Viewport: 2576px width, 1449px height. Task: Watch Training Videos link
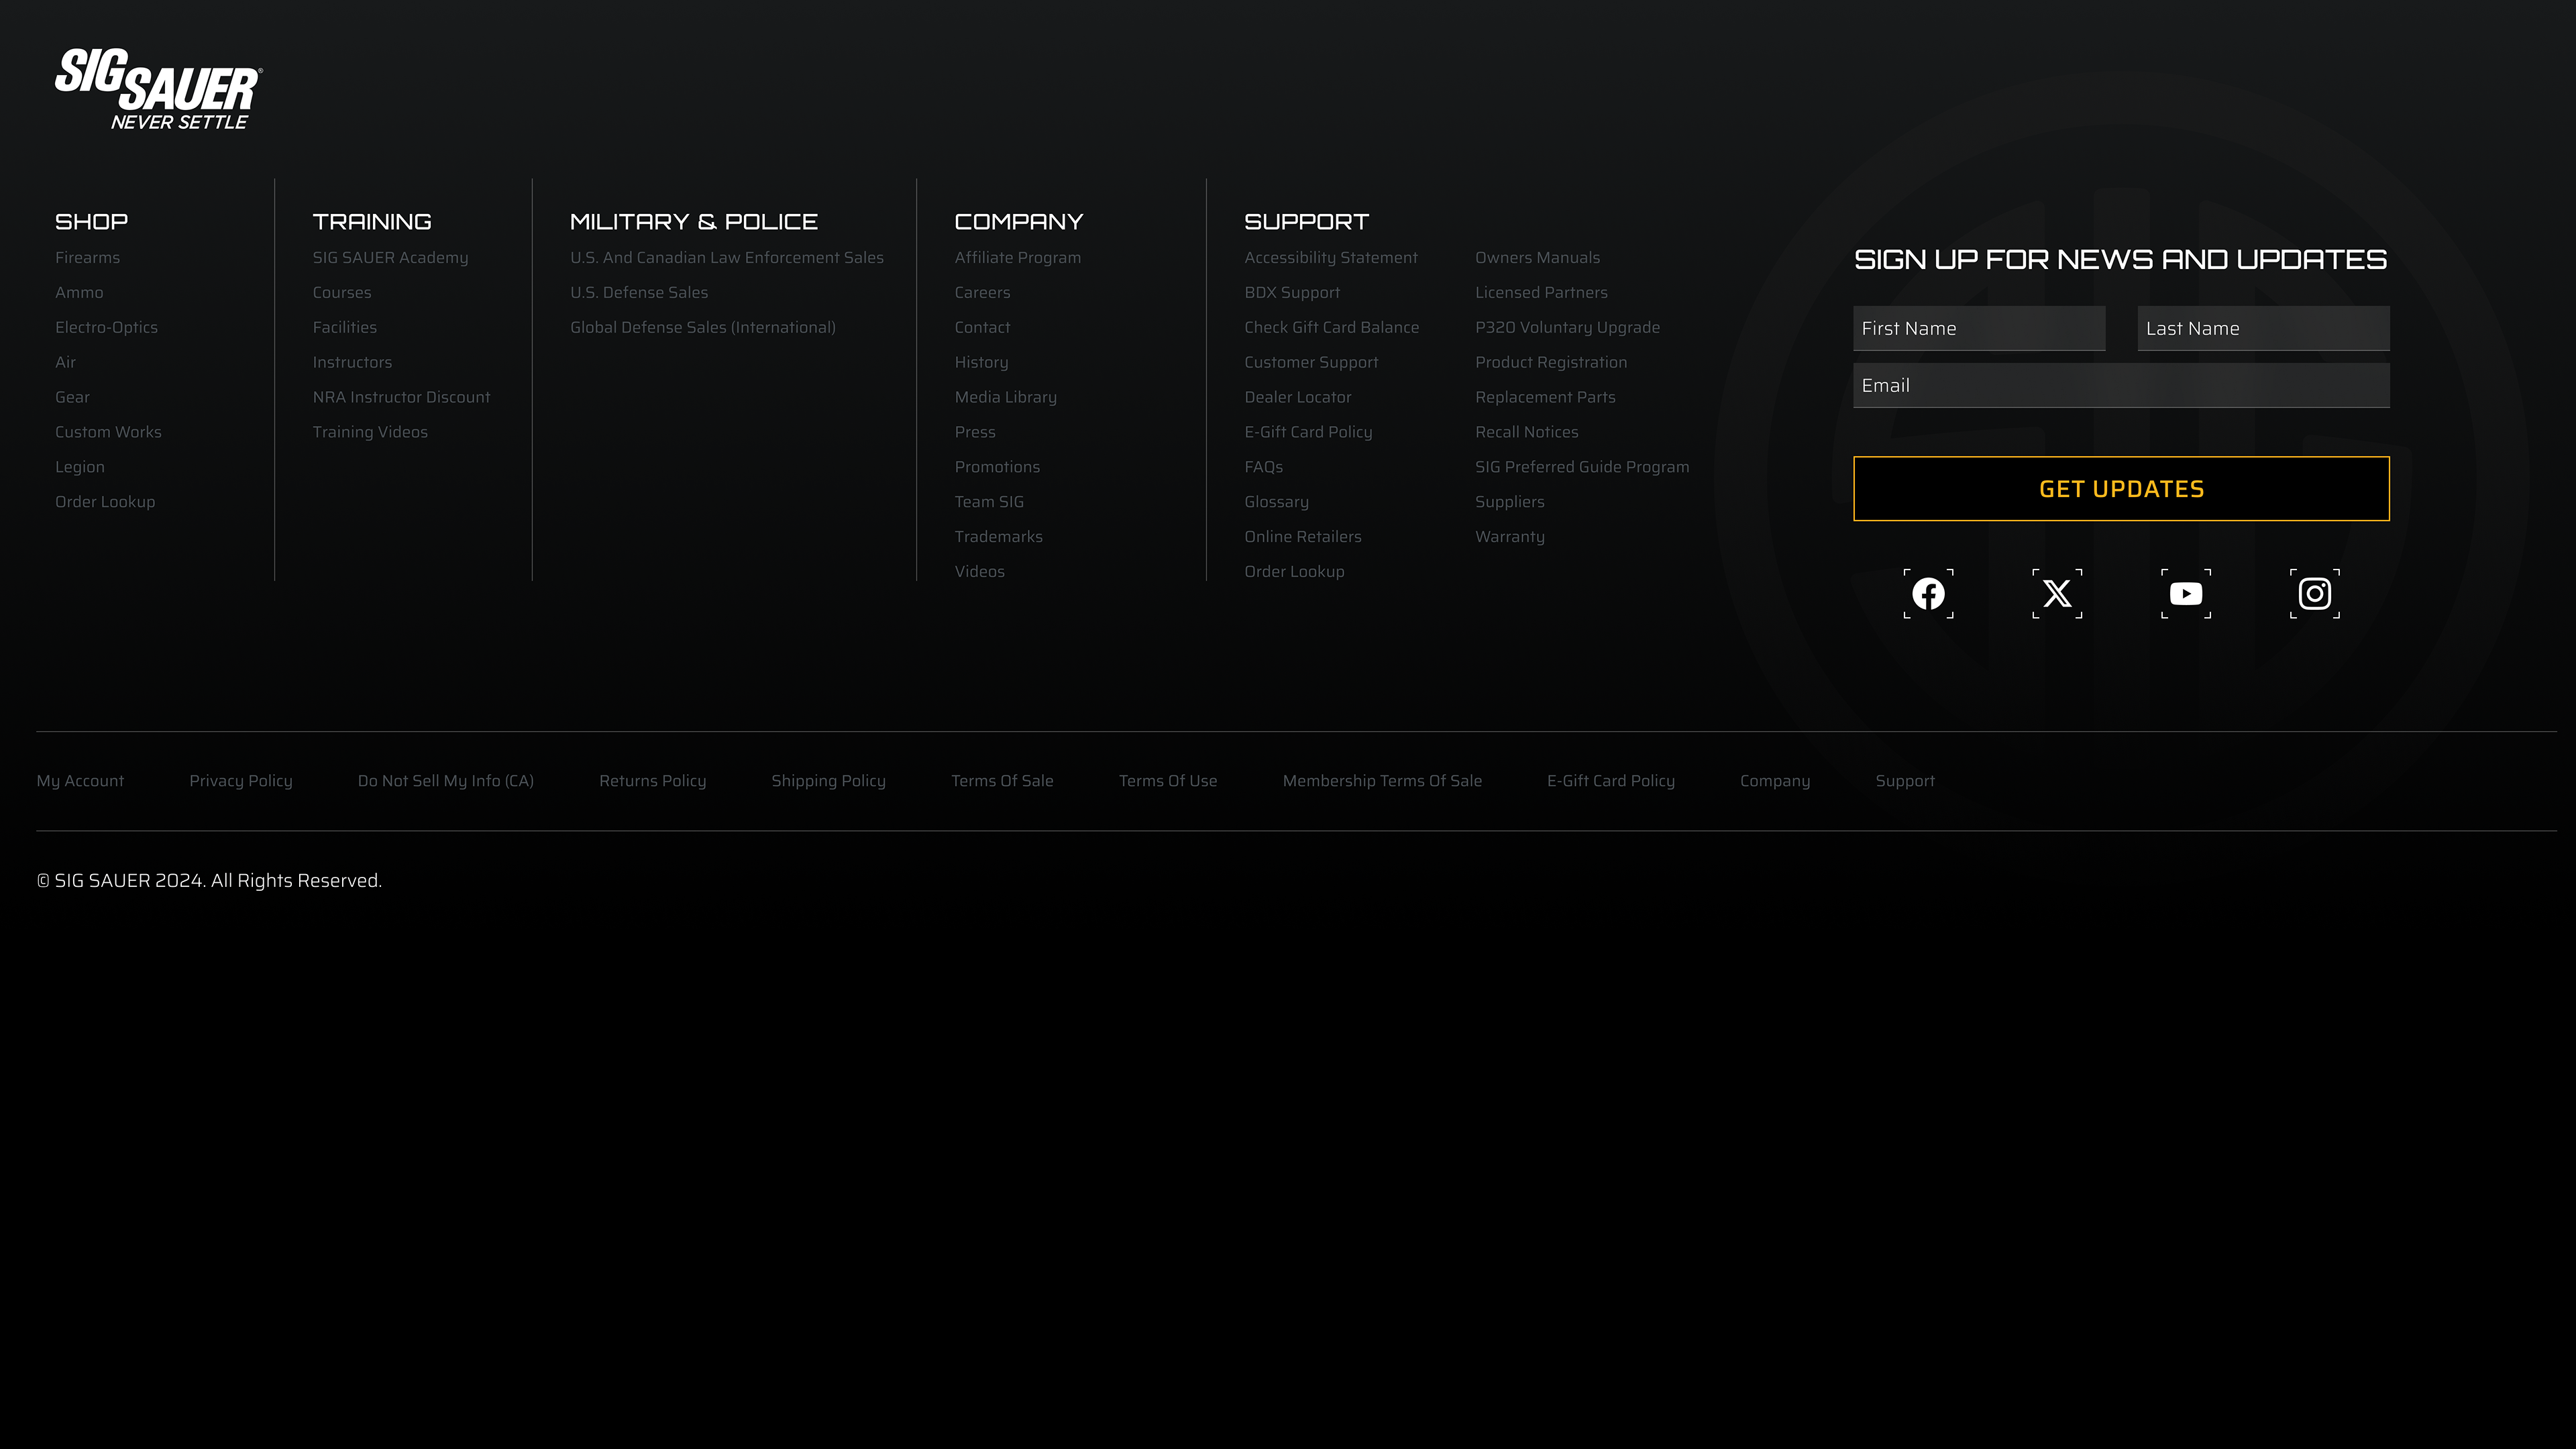click(370, 432)
